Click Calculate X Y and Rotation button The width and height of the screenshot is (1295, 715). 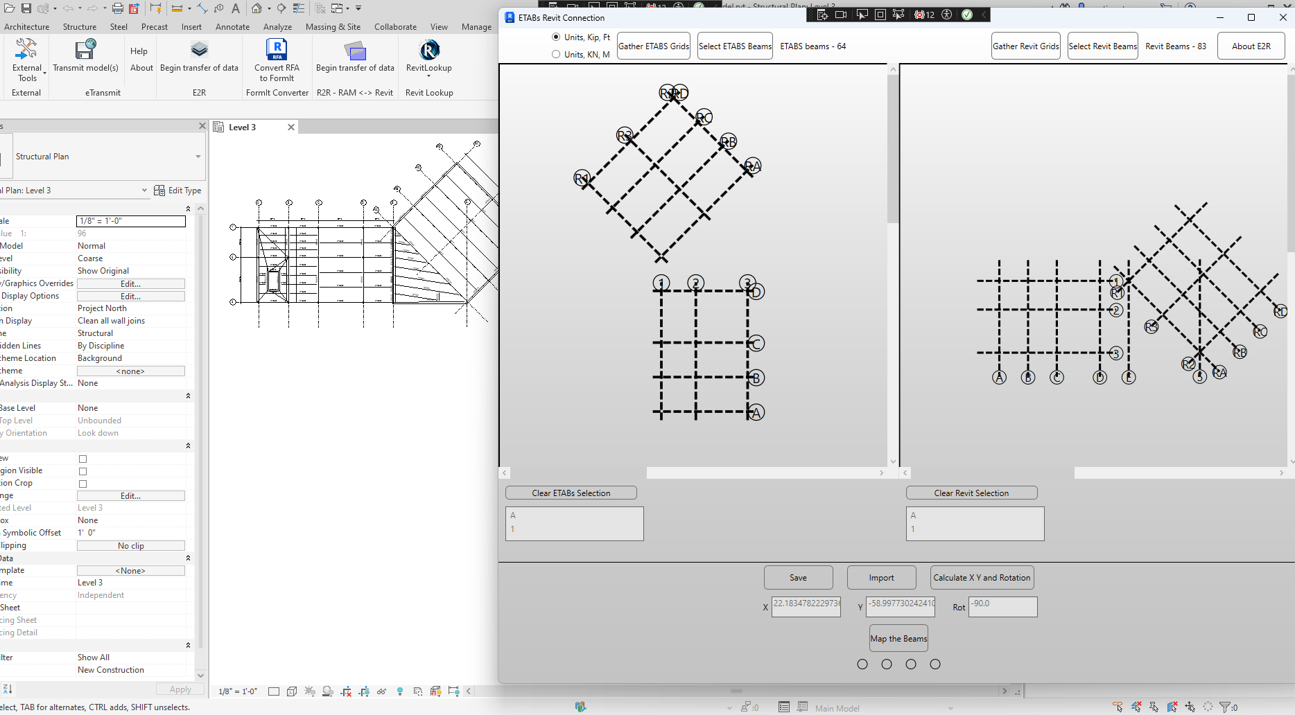(x=982, y=577)
